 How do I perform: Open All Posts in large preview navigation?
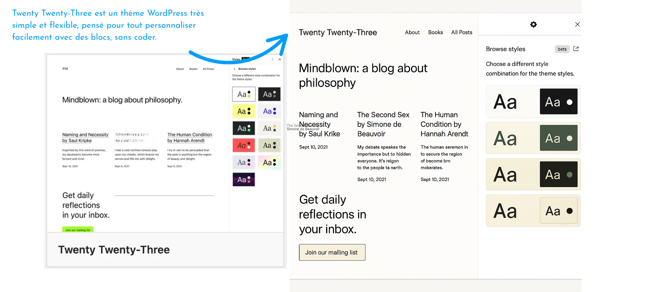(462, 32)
